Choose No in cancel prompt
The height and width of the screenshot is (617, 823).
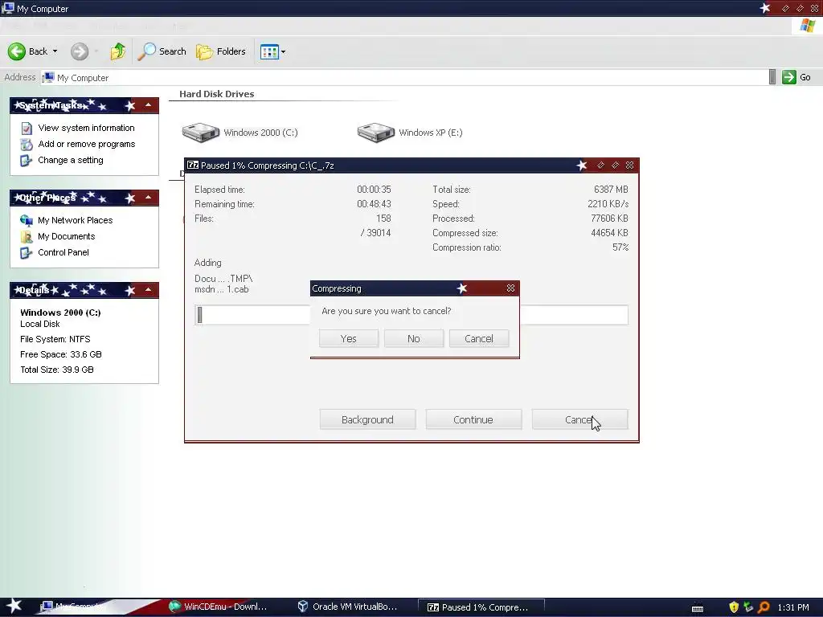(414, 338)
